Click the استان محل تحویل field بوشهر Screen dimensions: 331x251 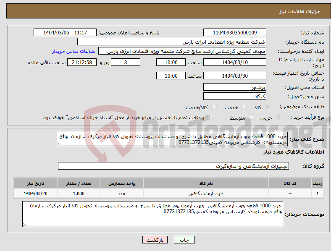(x=234, y=87)
